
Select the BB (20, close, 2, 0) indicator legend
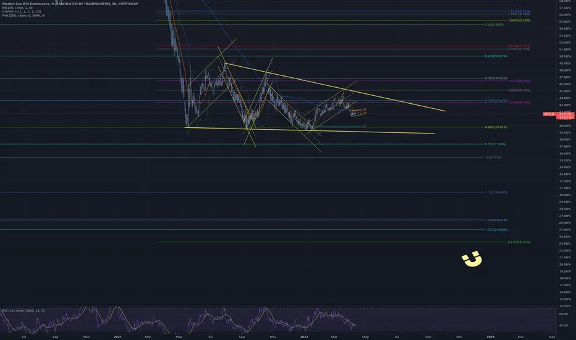pyautogui.click(x=17, y=7)
